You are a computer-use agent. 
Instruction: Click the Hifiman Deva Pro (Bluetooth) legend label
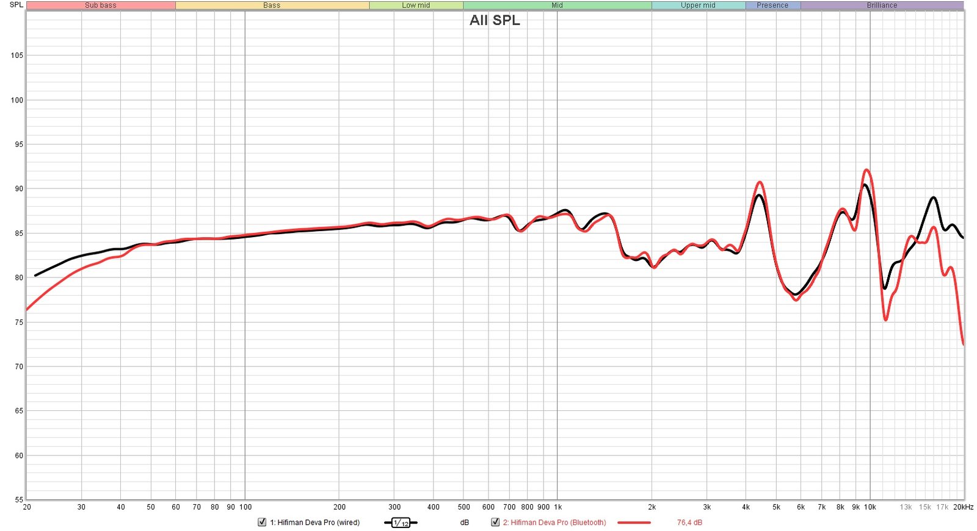pos(554,522)
